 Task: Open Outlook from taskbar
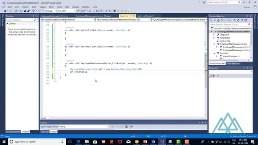click(x=153, y=141)
